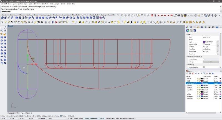The width and height of the screenshot is (222, 120).
Task: Toggle Ortho in status bar
Action: (76, 119)
